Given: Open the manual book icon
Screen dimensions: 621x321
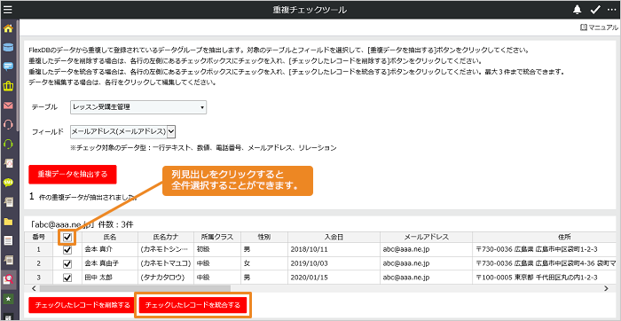Looking at the screenshot, I should 584,27.
